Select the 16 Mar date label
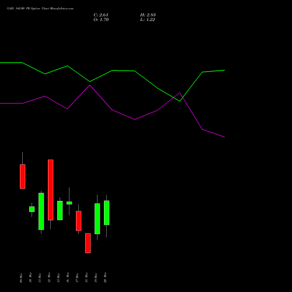This screenshot has width=292, height=292. [68, 277]
